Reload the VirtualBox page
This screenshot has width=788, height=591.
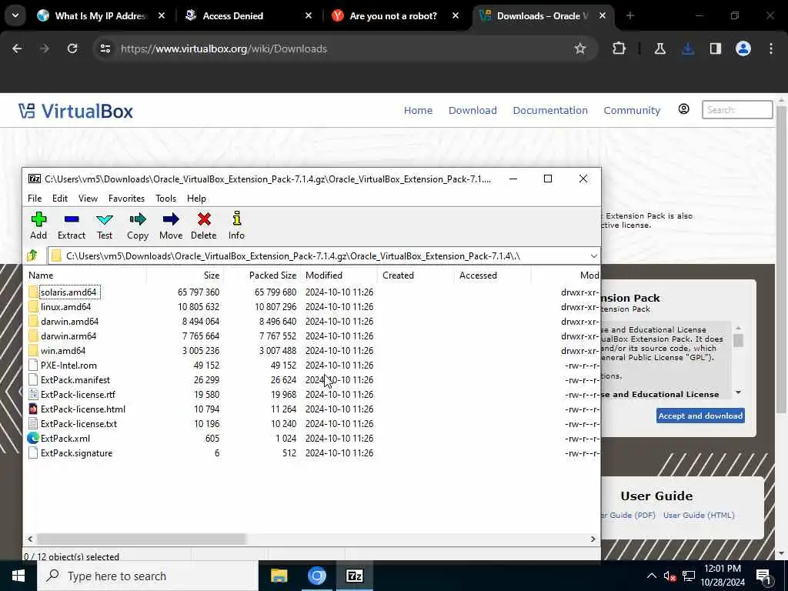[x=72, y=48]
